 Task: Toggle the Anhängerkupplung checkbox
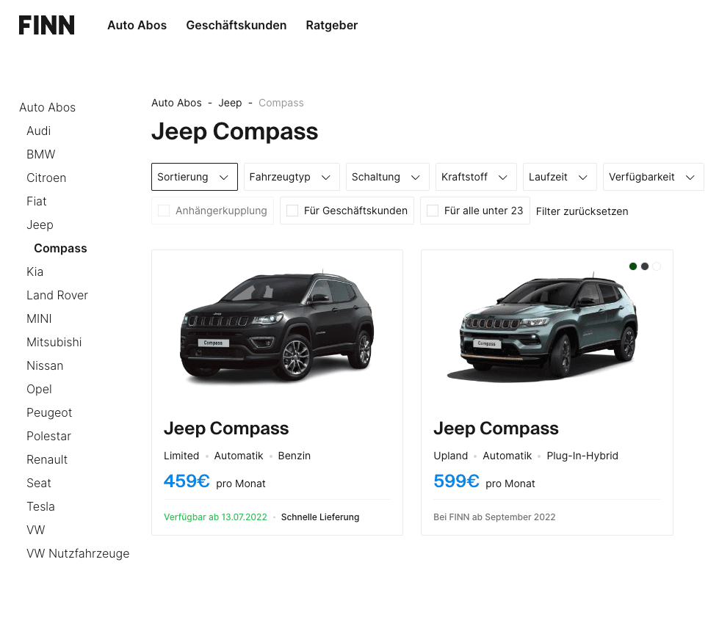click(164, 211)
